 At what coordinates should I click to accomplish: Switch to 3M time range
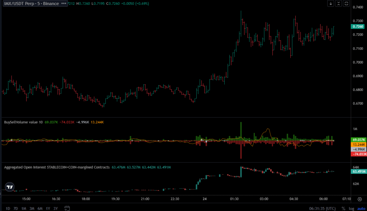32,208
